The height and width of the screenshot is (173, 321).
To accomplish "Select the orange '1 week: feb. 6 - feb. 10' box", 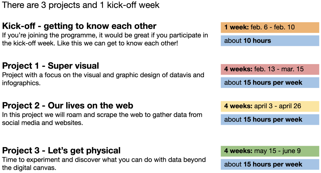I will 270,27.
